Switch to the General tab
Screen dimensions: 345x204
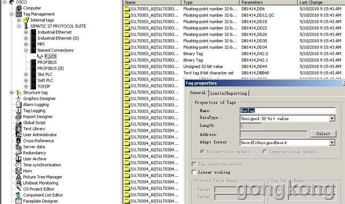click(x=197, y=93)
